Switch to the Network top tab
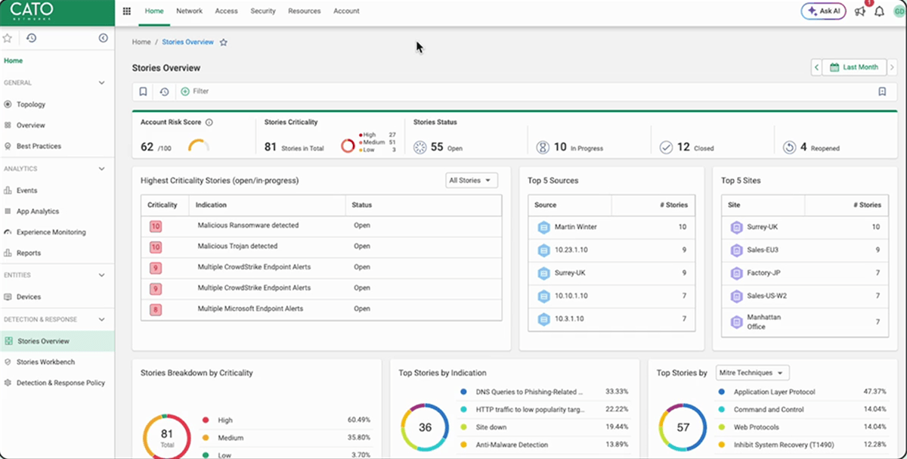907x459 pixels. coord(189,11)
